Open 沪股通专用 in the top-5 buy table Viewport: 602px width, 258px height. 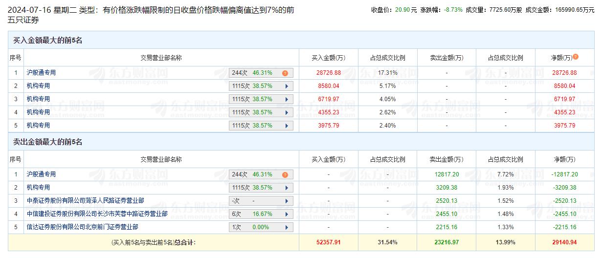41,72
